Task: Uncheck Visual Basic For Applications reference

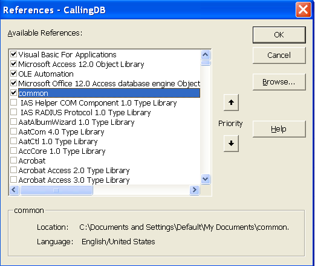Action: (x=13, y=54)
